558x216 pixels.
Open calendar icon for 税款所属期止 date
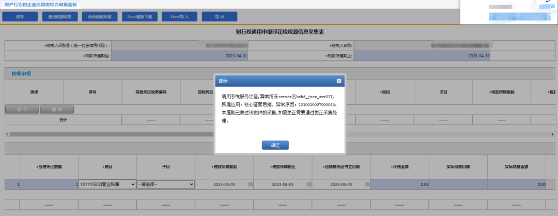(x=309, y=184)
